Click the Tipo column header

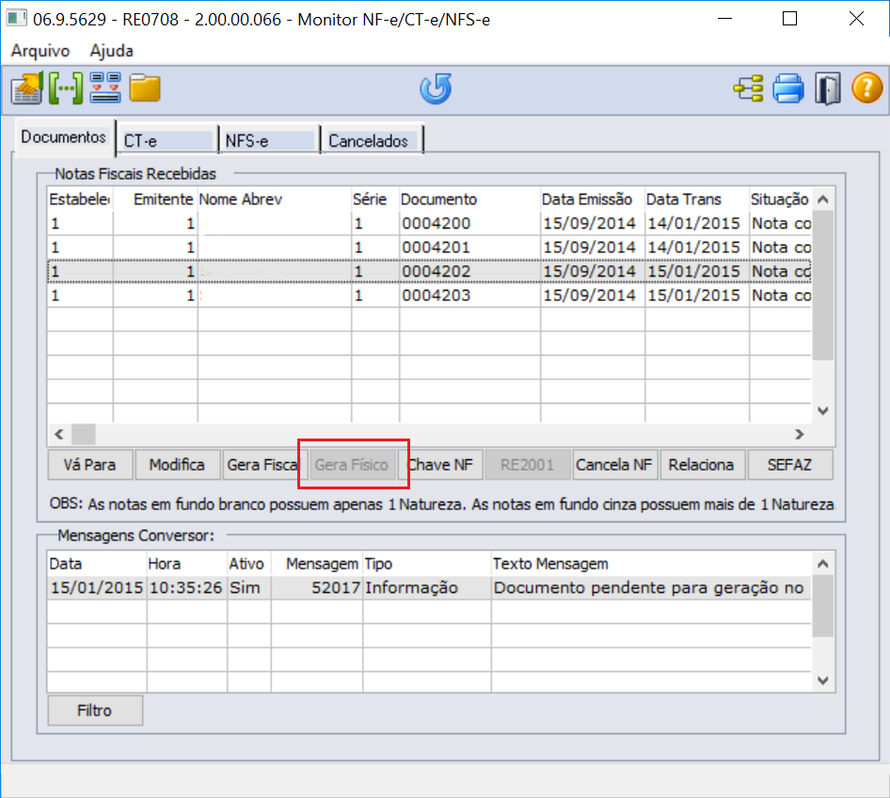(x=427, y=564)
